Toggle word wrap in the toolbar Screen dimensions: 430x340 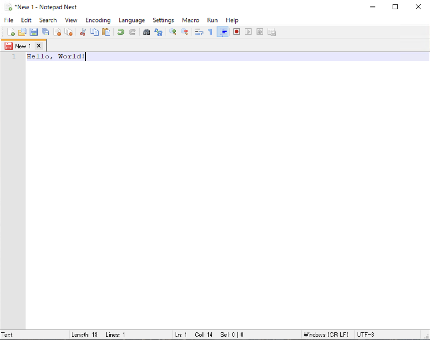pos(199,32)
